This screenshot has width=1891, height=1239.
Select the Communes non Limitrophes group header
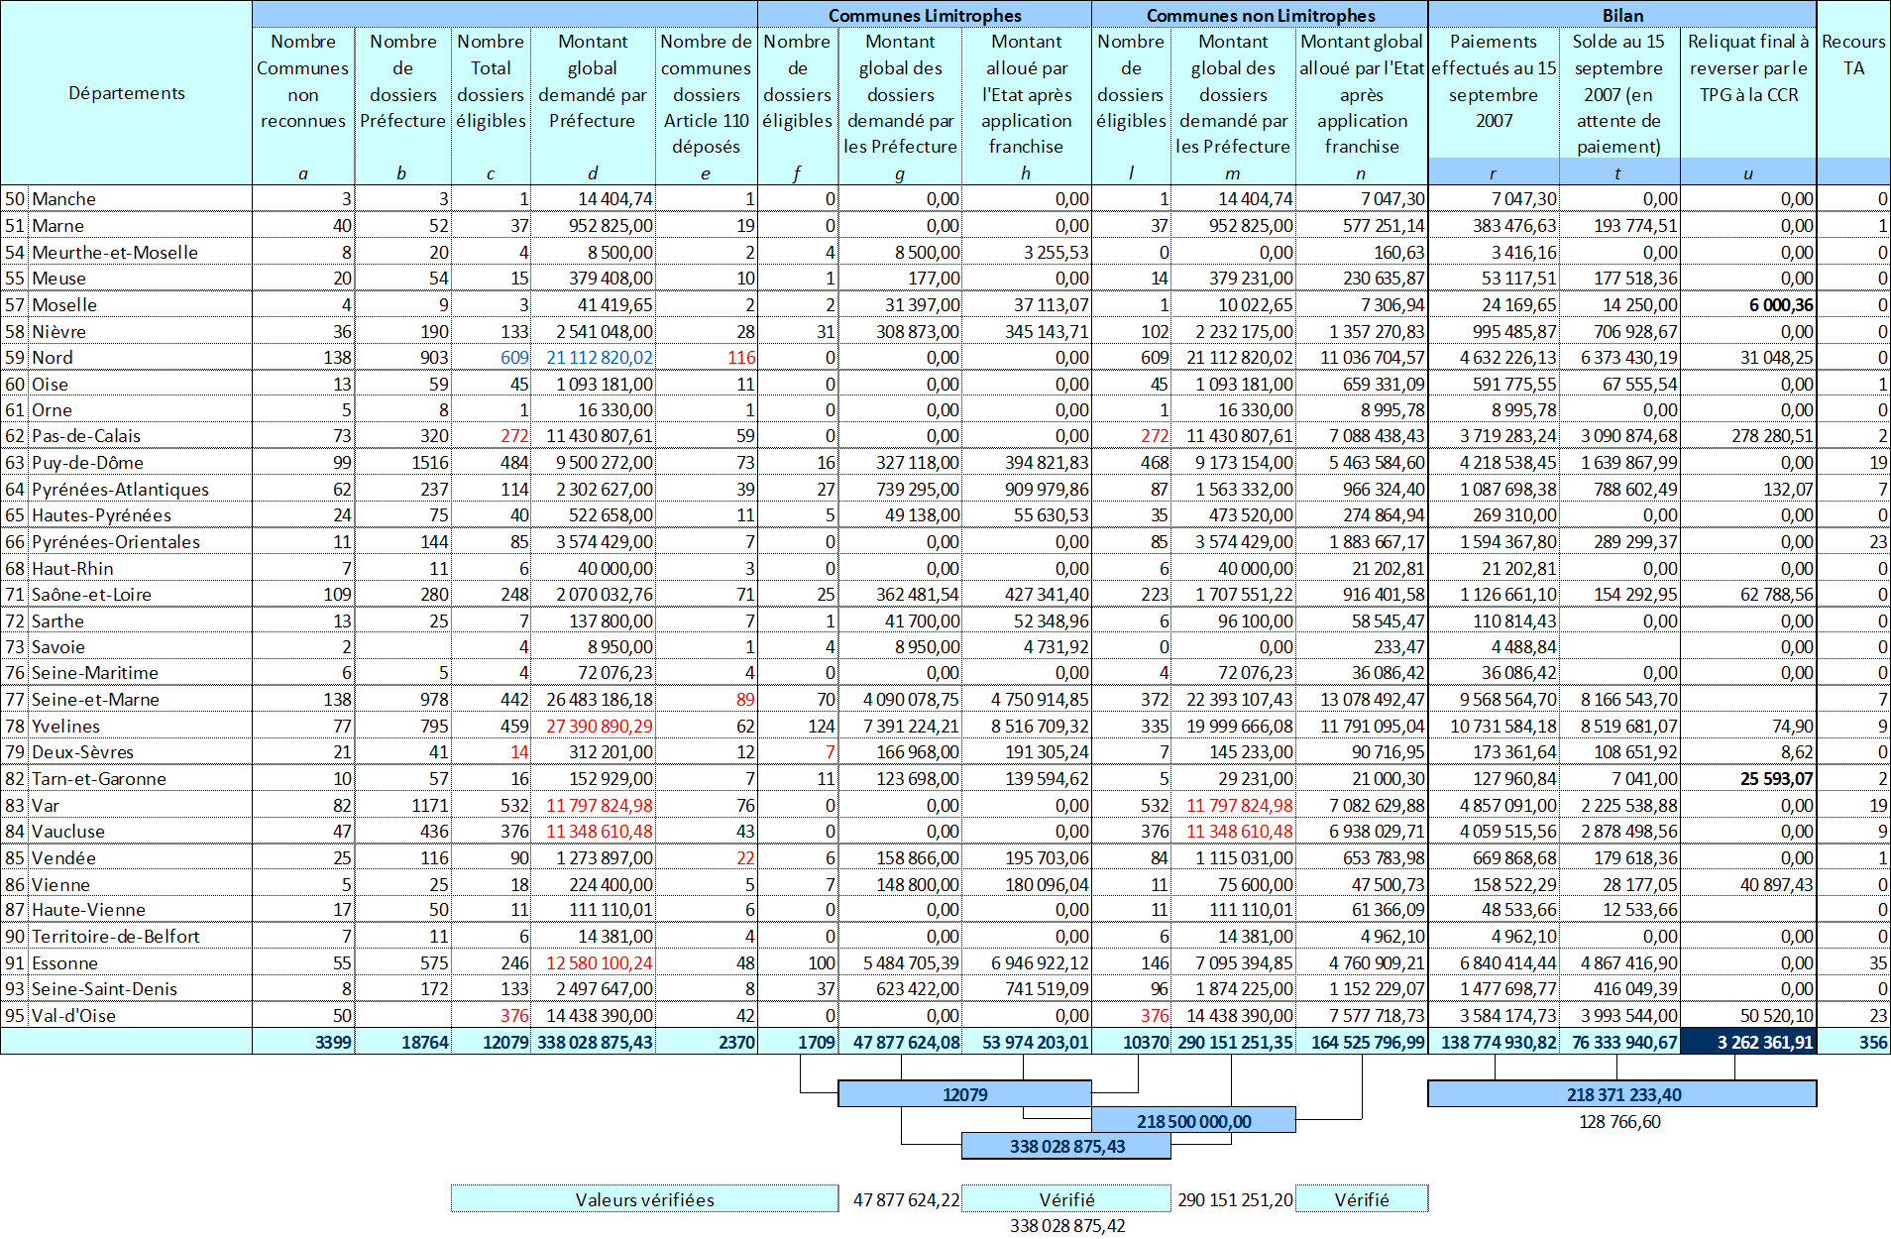point(1260,15)
